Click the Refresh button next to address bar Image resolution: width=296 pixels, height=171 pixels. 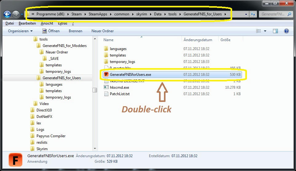pyautogui.click(x=253, y=14)
